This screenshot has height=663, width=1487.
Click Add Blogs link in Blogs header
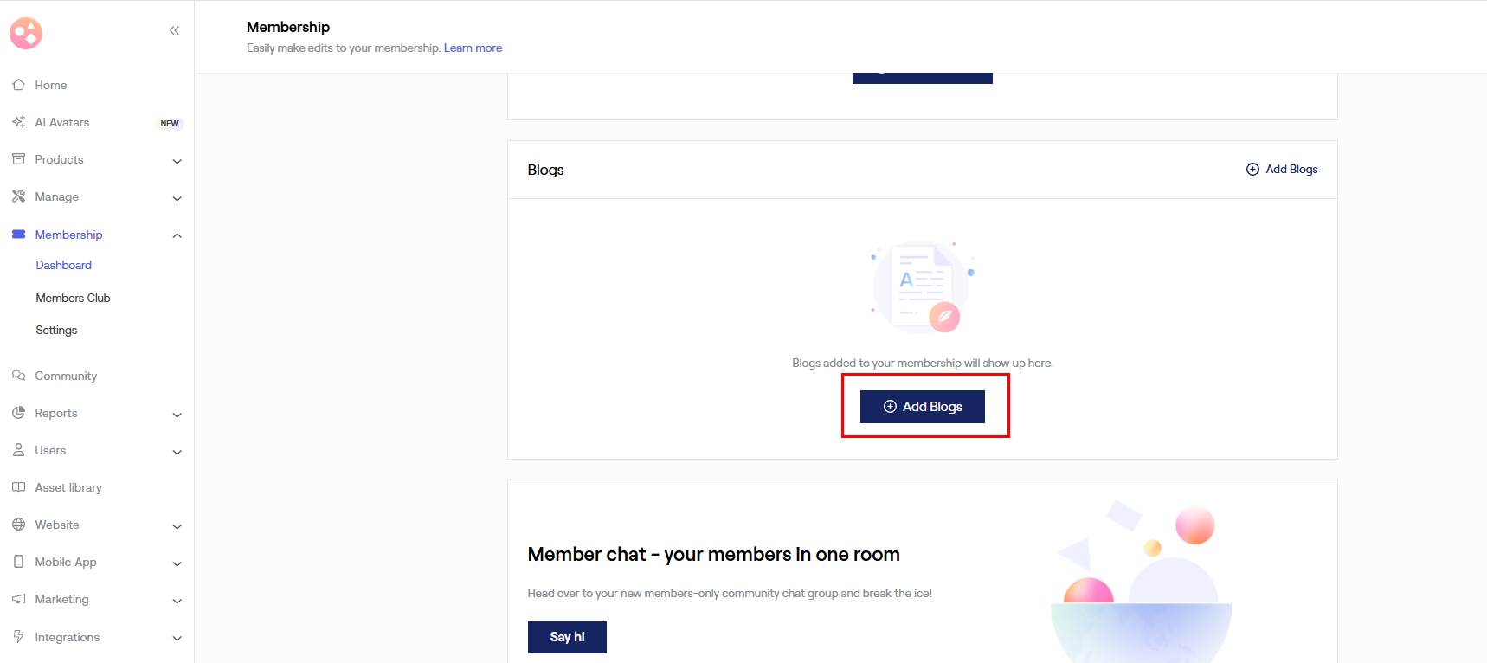pyautogui.click(x=1282, y=169)
